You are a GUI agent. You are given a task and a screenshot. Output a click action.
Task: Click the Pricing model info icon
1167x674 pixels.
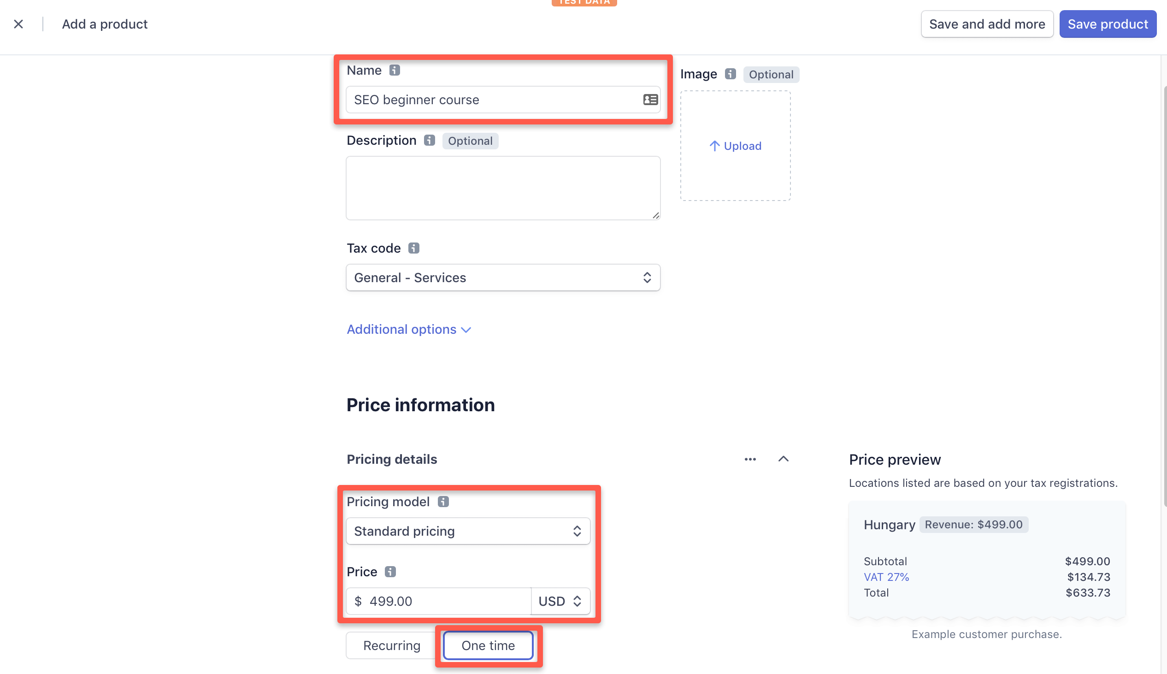[x=444, y=501]
